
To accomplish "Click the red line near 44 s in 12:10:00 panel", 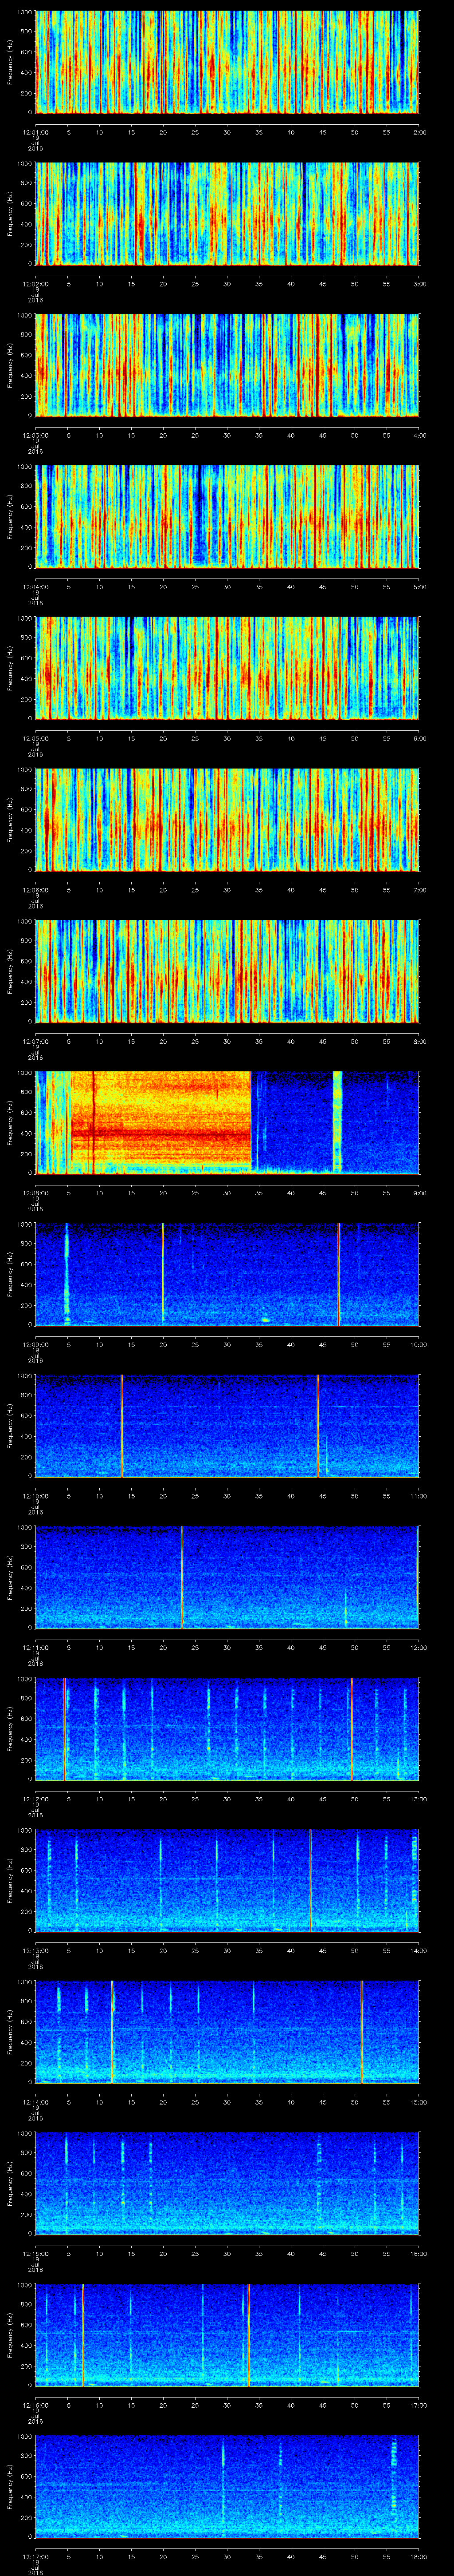I will 317,1425.
